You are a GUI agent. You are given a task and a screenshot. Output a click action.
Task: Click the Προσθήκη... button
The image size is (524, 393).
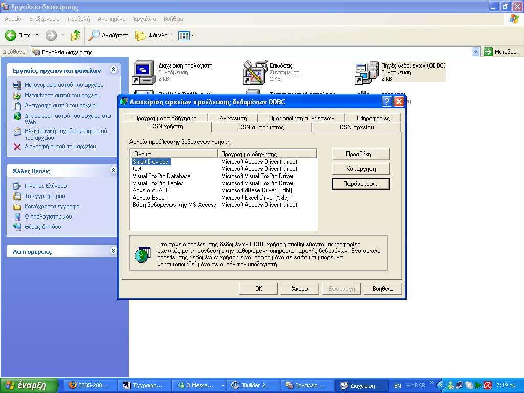tap(361, 154)
